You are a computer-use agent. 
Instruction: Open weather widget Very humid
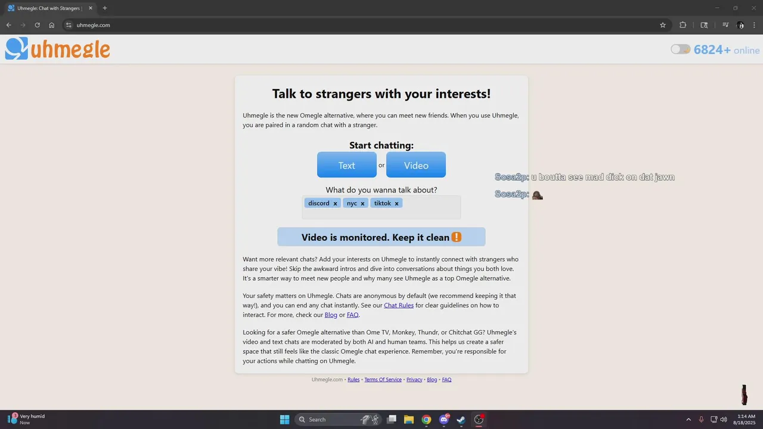[x=27, y=419]
